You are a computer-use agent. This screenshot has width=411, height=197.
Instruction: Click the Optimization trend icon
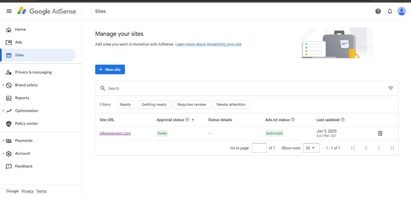coord(9,111)
